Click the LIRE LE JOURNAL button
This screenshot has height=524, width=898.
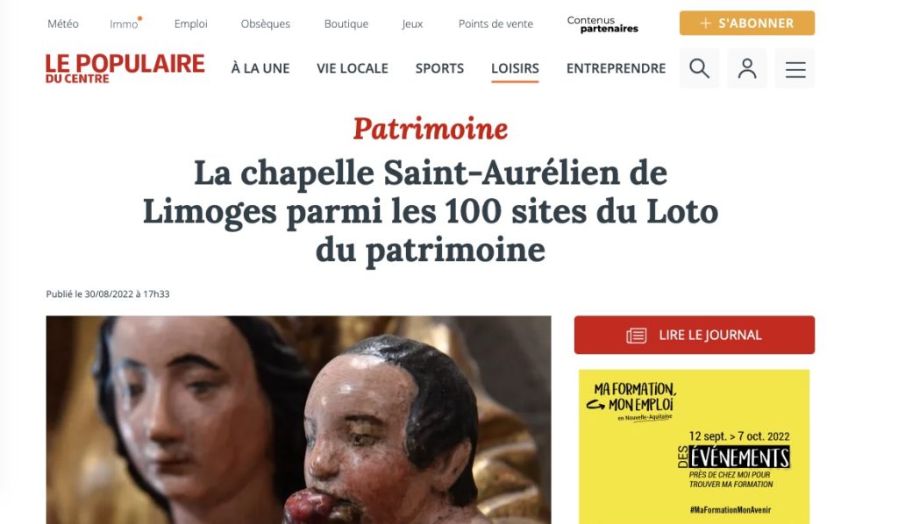[695, 336]
